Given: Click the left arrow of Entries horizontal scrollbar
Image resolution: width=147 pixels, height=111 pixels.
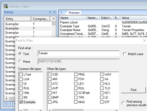Looking at the screenshot, I should point(7,99).
